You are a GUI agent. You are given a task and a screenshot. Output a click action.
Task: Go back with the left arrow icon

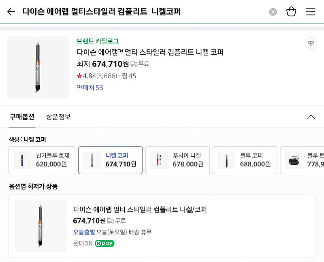point(11,12)
